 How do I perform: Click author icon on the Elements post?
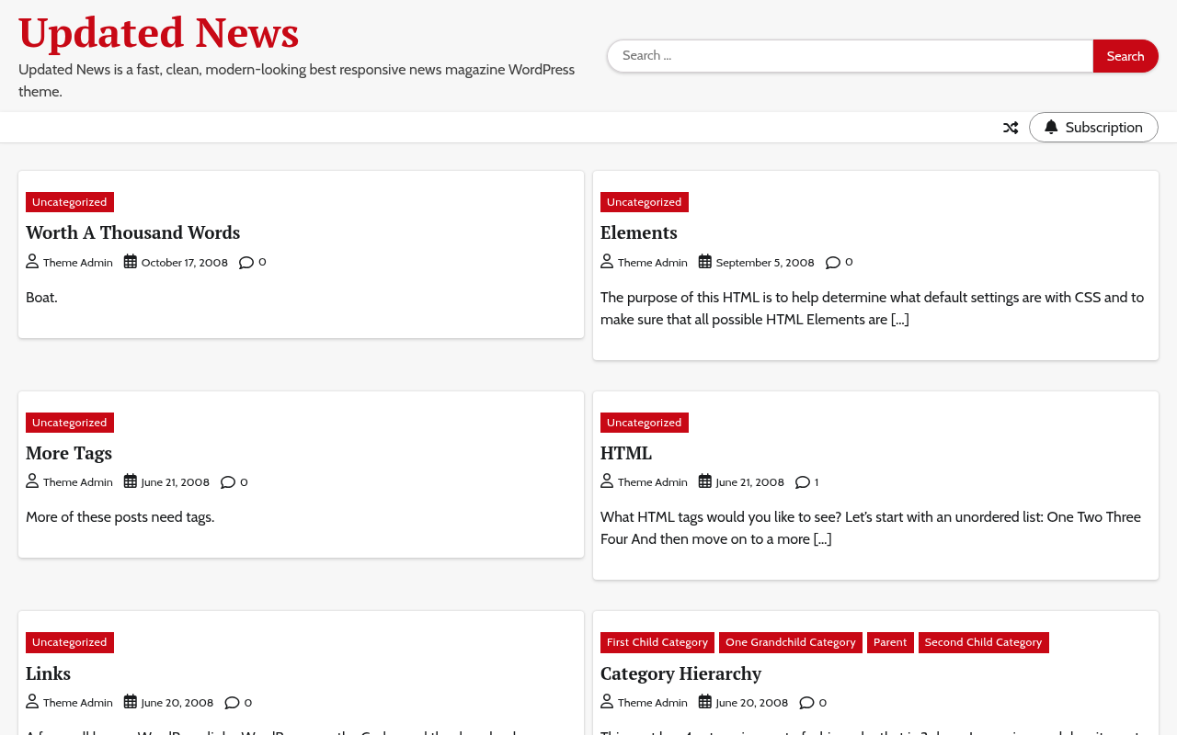pos(607,262)
